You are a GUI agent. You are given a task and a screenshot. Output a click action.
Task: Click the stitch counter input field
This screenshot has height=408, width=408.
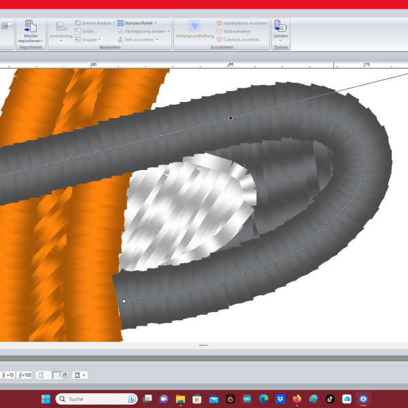(57, 375)
